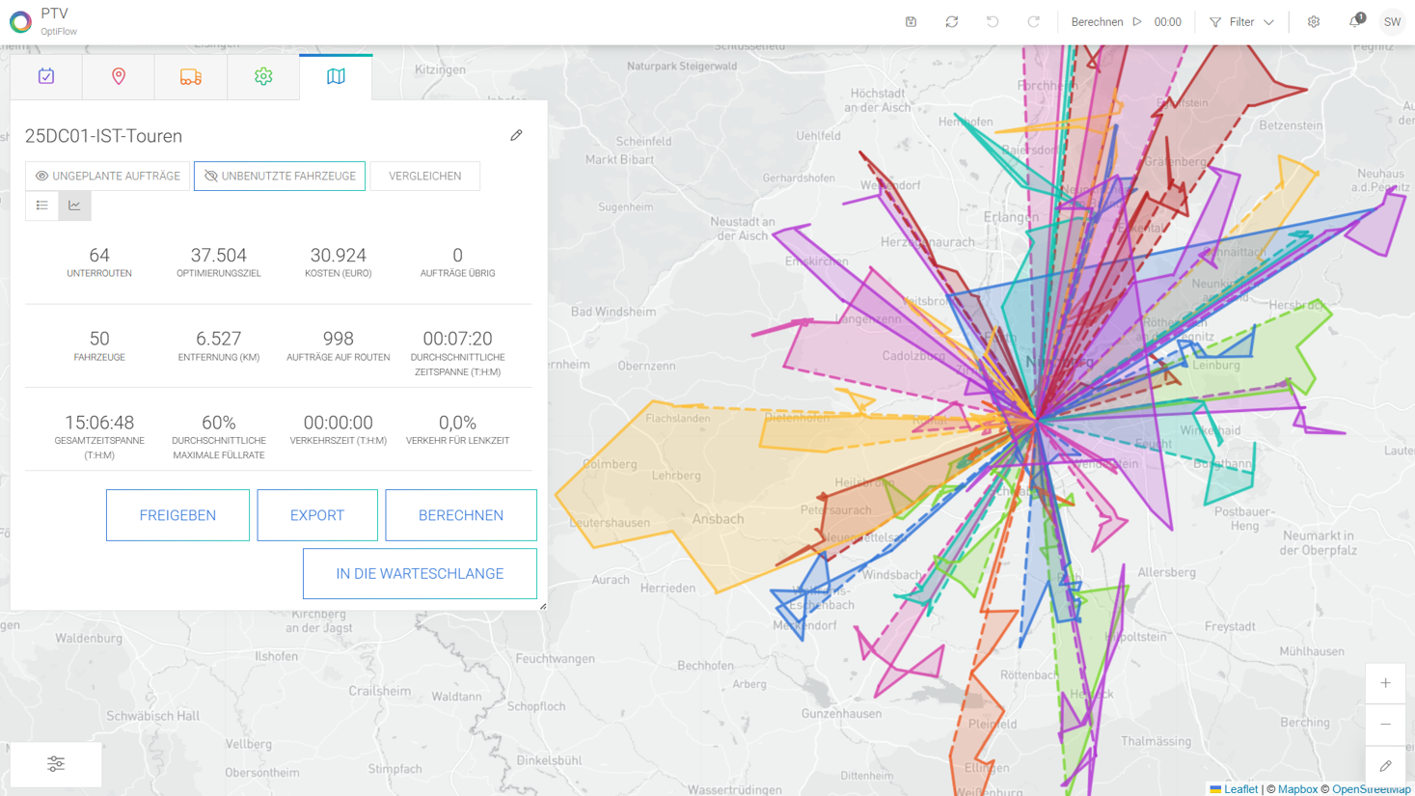
Task: Open the vehicles truck tab
Action: pos(191,77)
